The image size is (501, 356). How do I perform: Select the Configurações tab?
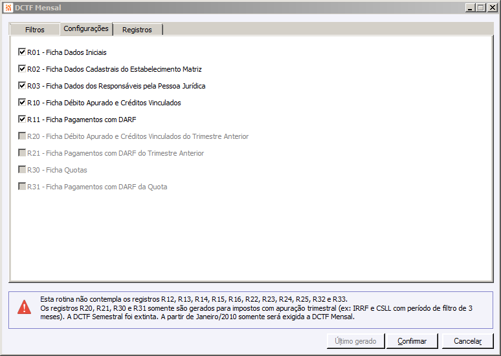coord(86,28)
